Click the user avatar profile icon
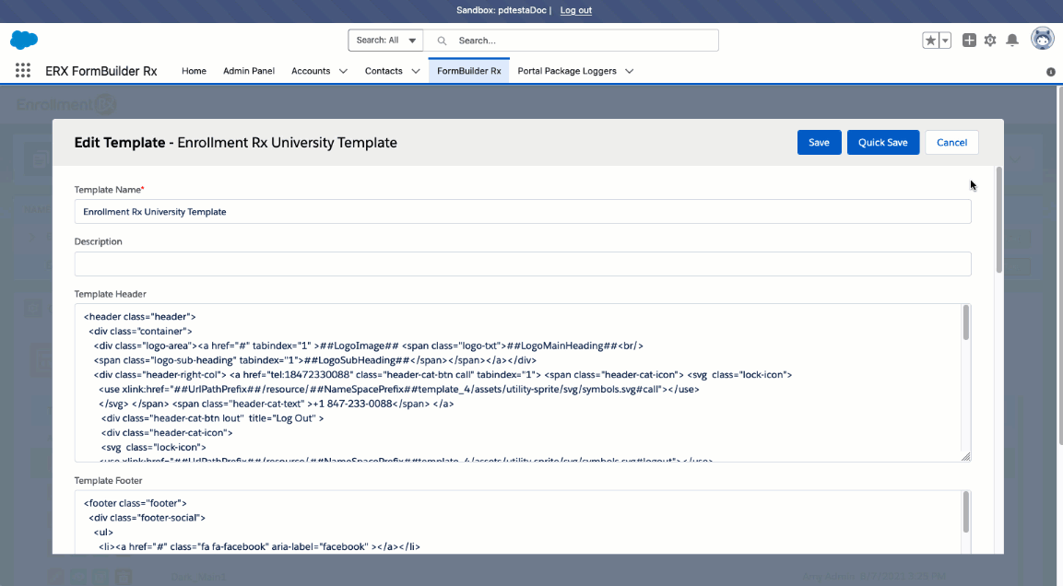Viewport: 1063px width, 586px height. (1042, 40)
